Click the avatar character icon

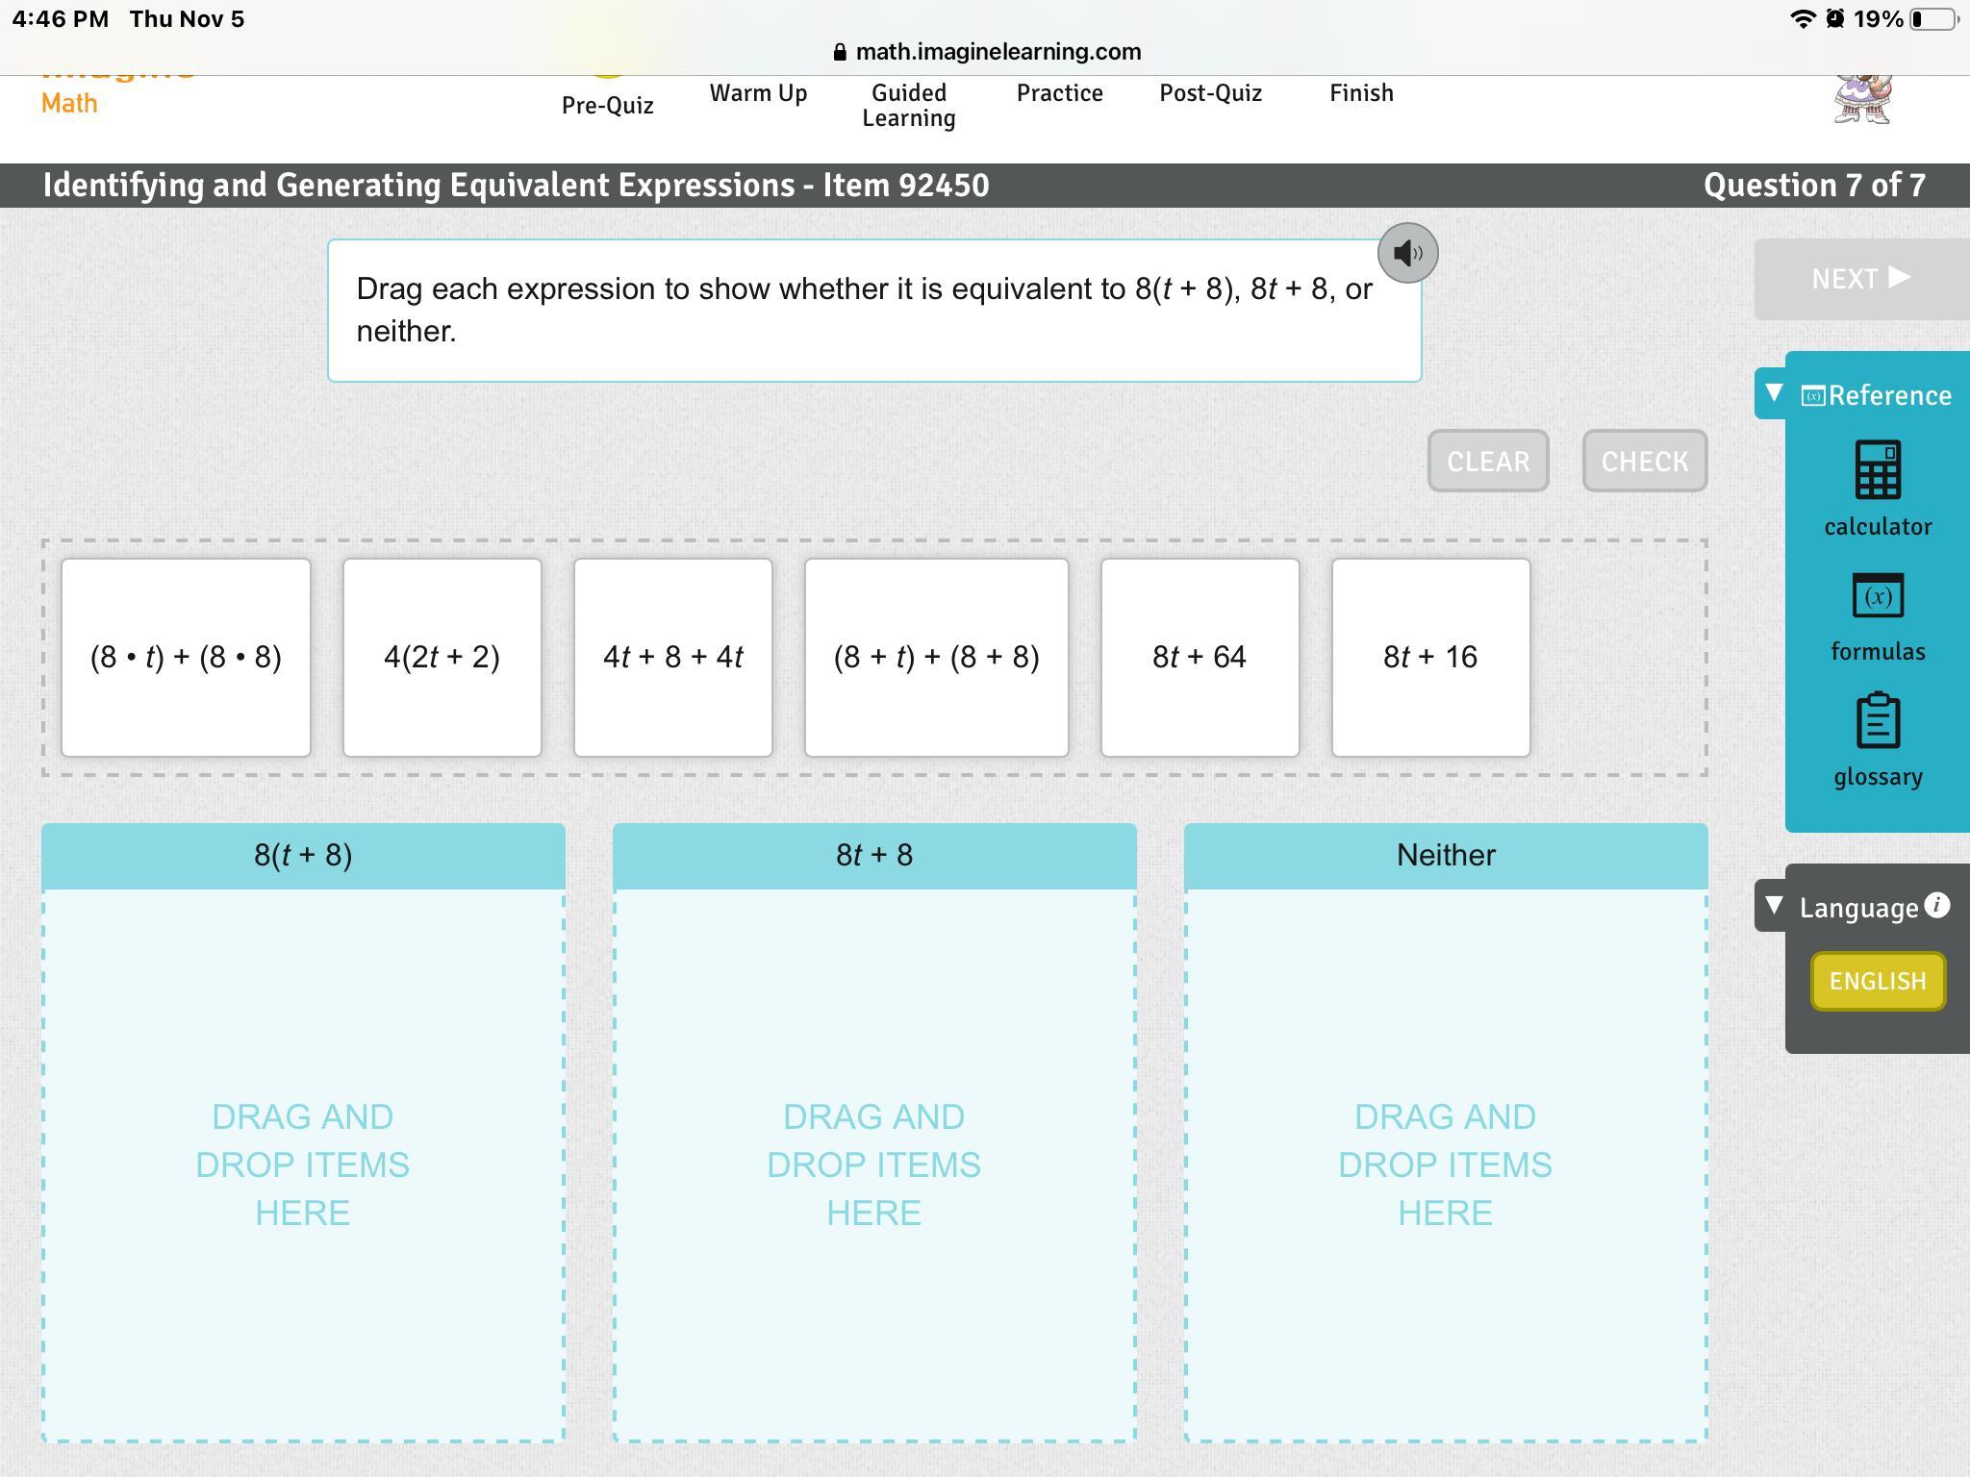click(1862, 100)
